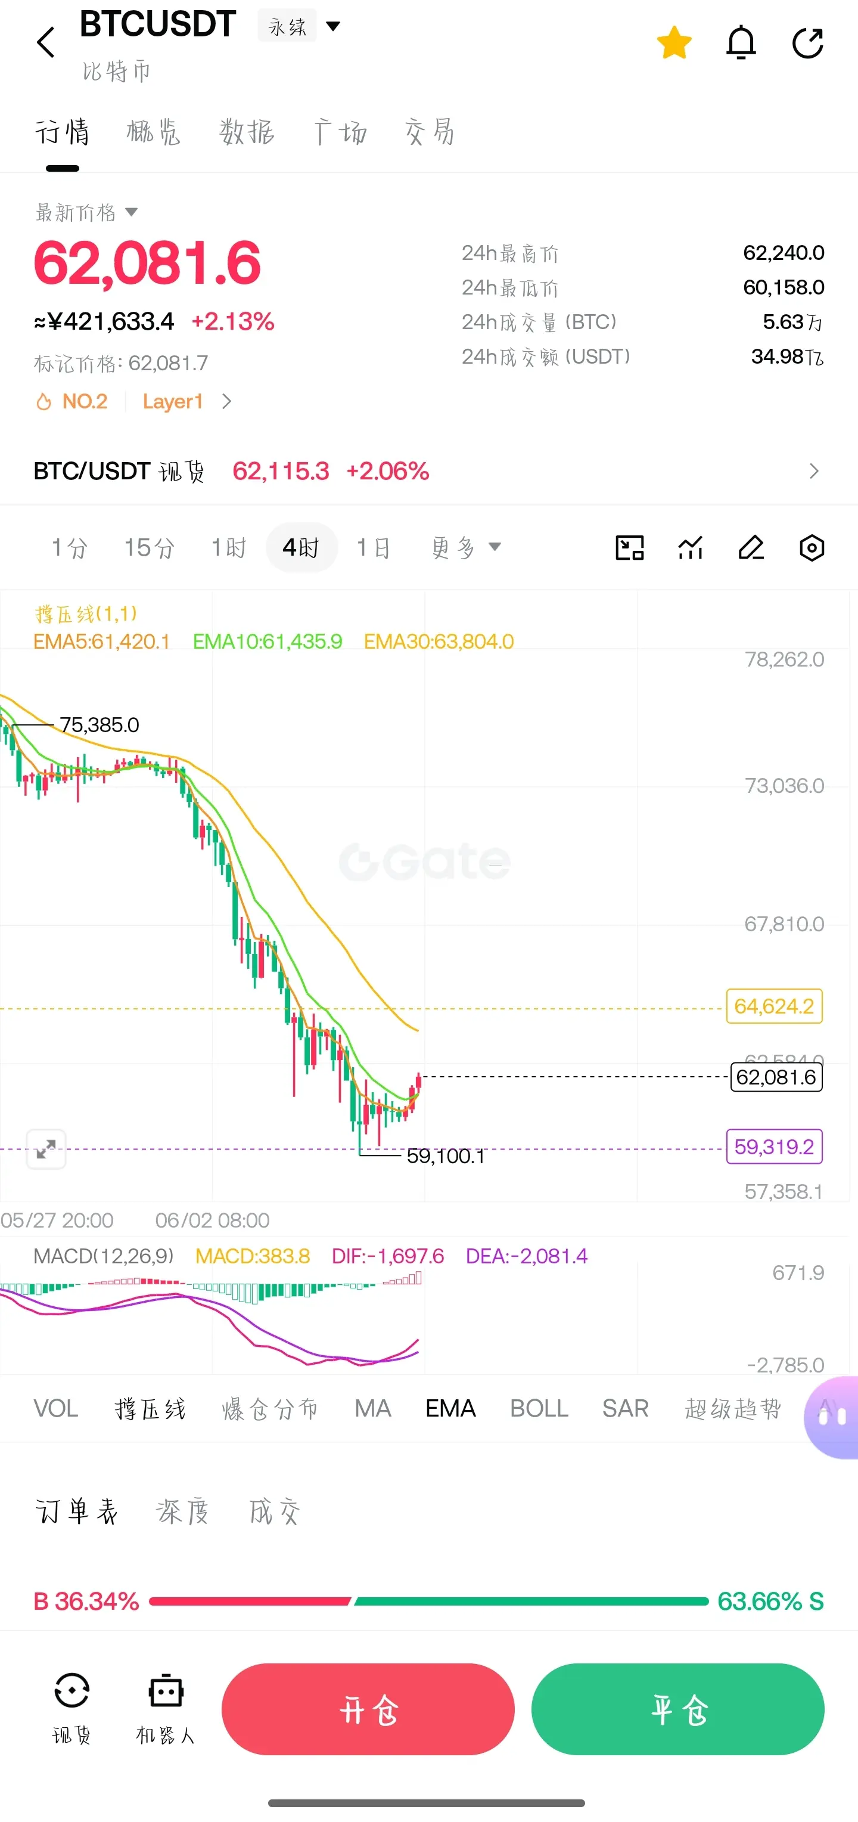Image resolution: width=858 pixels, height=1822 pixels.
Task: Toggle the 超级趋势 indicator
Action: click(x=733, y=1409)
